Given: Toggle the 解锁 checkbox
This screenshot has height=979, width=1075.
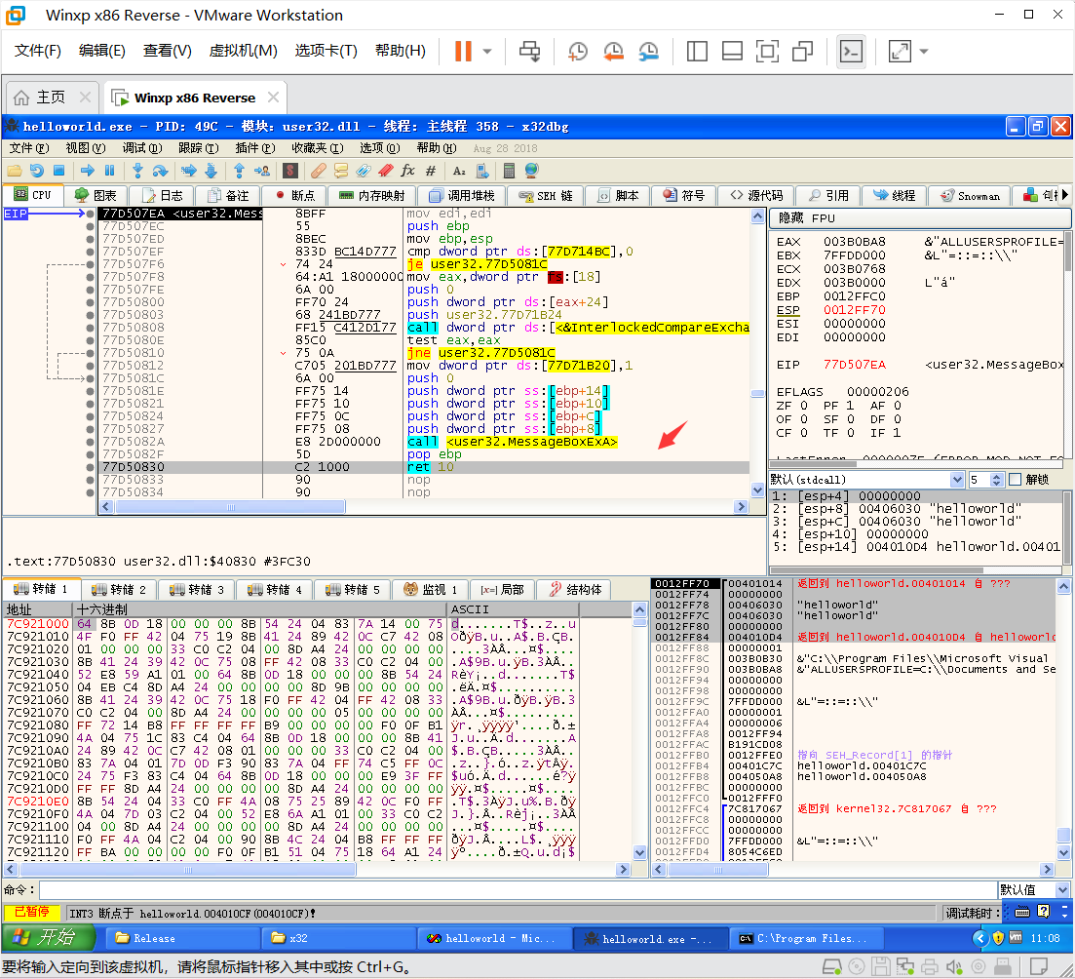Looking at the screenshot, I should coord(1016,479).
